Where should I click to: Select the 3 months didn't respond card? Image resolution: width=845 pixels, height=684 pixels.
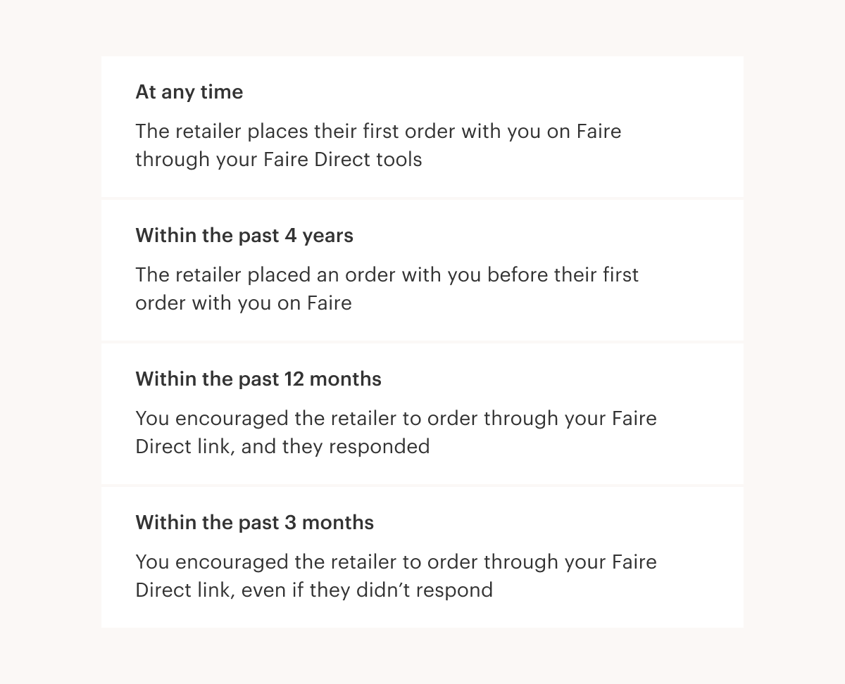tap(423, 557)
